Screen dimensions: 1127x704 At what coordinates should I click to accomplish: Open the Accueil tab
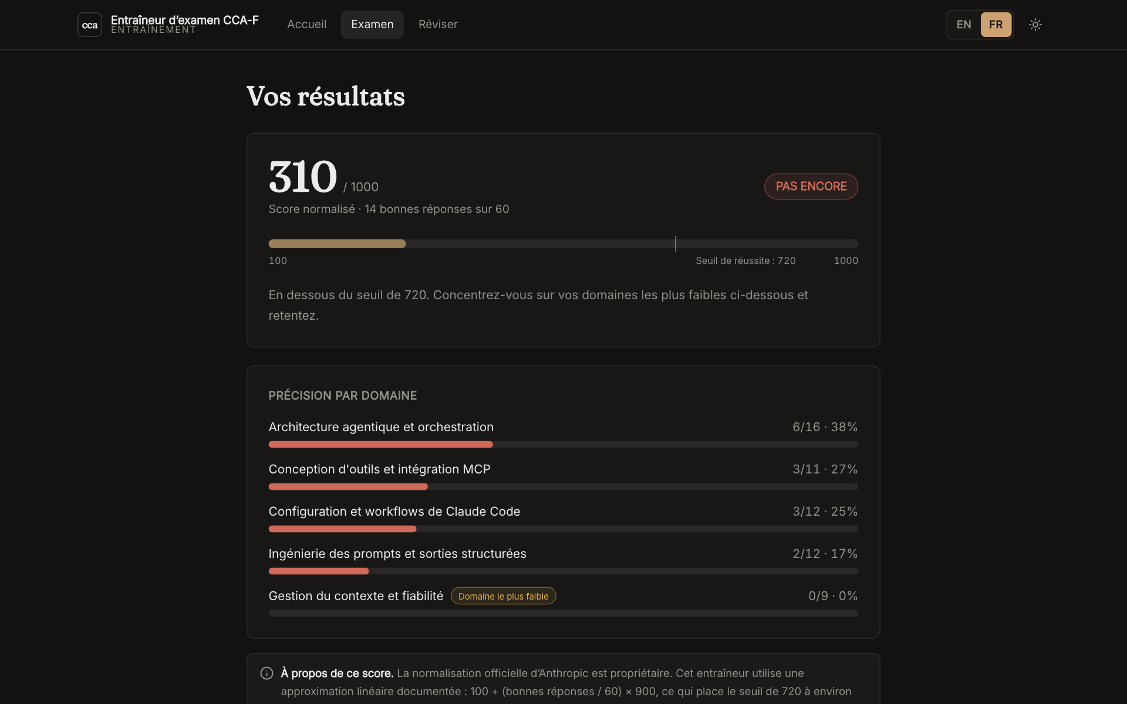click(x=306, y=25)
